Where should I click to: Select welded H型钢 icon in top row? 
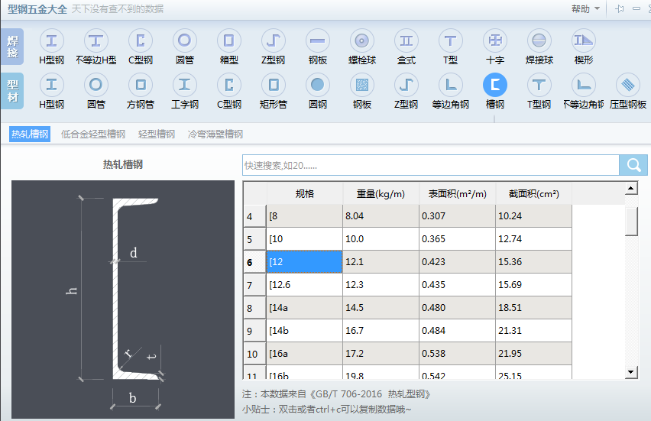tap(51, 40)
